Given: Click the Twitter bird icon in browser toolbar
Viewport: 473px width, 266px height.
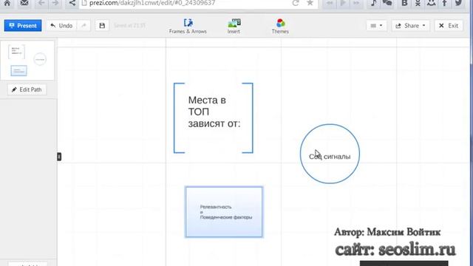Looking at the screenshot, I should [x=458, y=3].
